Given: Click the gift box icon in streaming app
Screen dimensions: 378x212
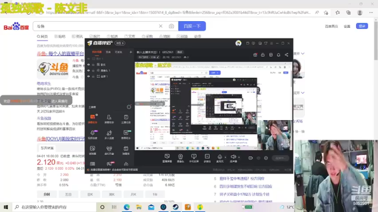Looking at the screenshot, I should [255, 55].
